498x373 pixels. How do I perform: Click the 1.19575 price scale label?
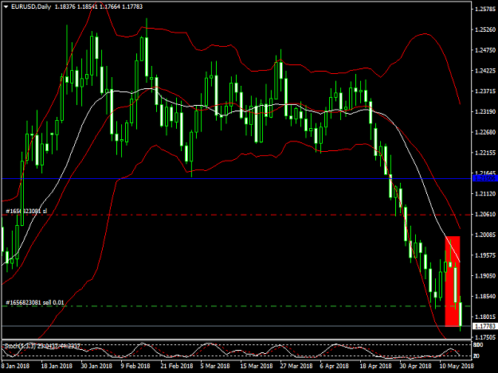(485, 255)
